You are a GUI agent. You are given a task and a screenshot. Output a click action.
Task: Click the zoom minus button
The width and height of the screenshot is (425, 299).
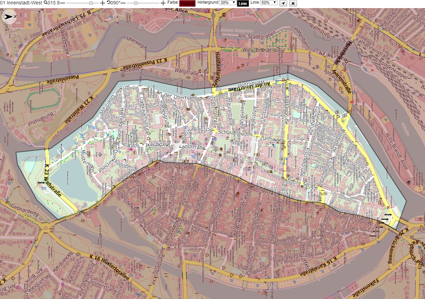[x=62, y=3]
